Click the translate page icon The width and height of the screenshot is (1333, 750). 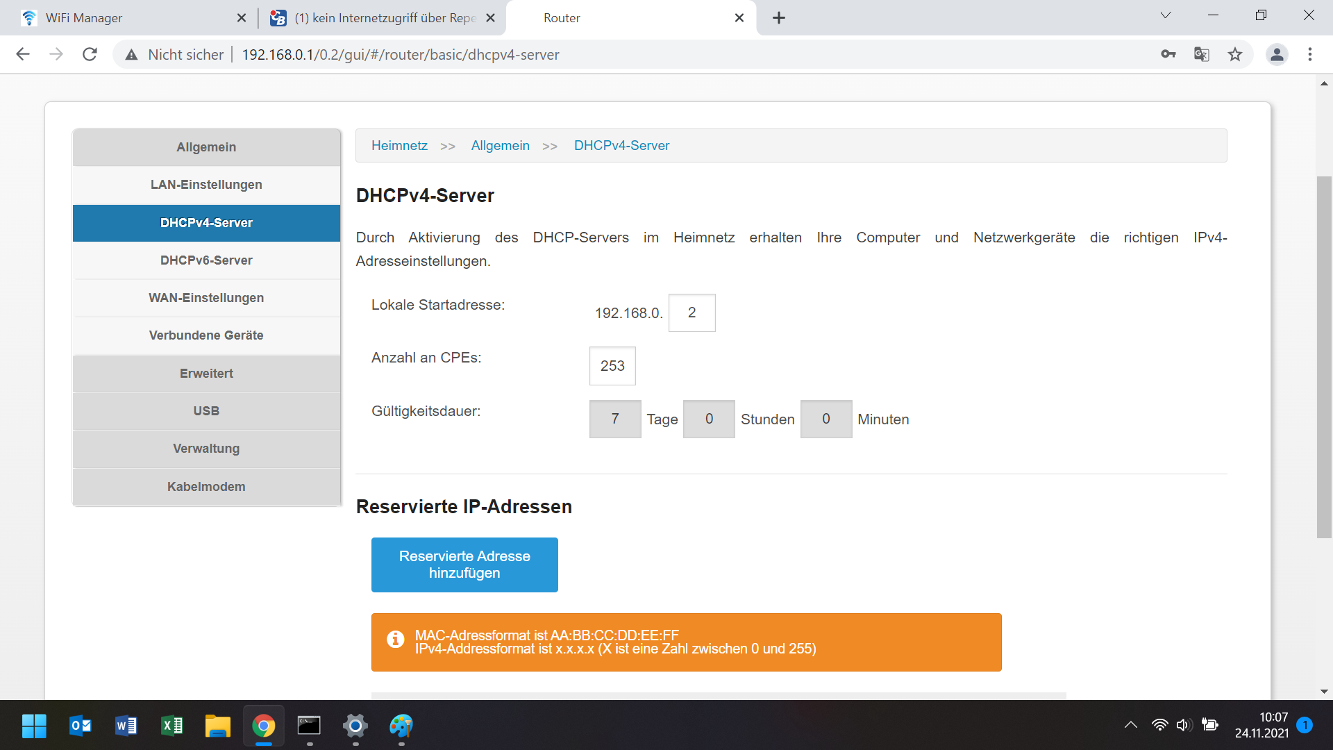pos(1201,54)
